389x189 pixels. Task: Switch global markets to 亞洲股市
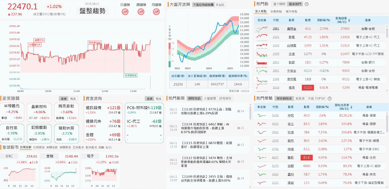click(78, 148)
